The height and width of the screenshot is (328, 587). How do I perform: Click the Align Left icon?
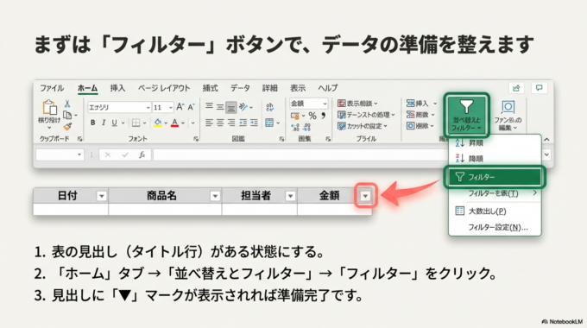click(209, 123)
